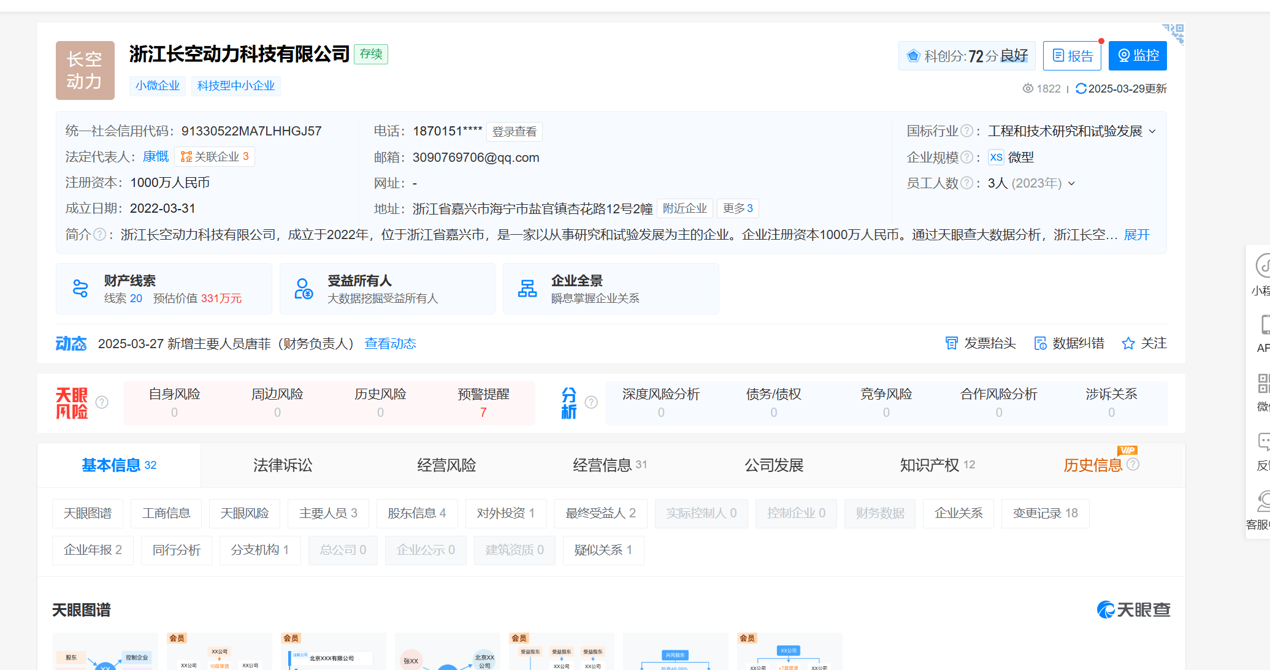
Task: Click the help icon beside 天眼风险
Action: coord(102,402)
